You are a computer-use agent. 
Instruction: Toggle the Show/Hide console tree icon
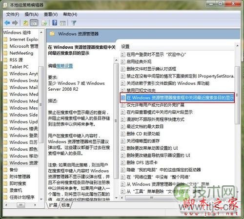point(34,23)
